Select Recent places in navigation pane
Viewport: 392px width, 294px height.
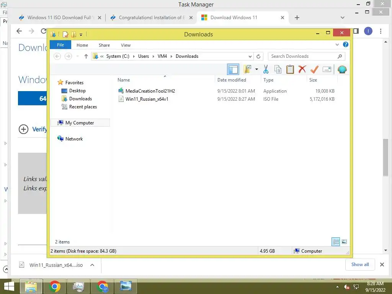point(83,107)
